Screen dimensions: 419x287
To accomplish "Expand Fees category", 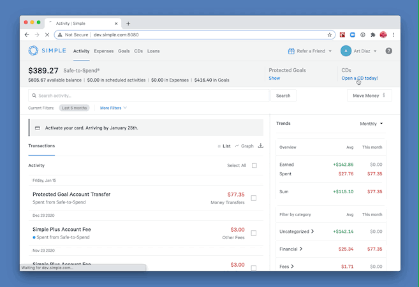I will point(286,267).
